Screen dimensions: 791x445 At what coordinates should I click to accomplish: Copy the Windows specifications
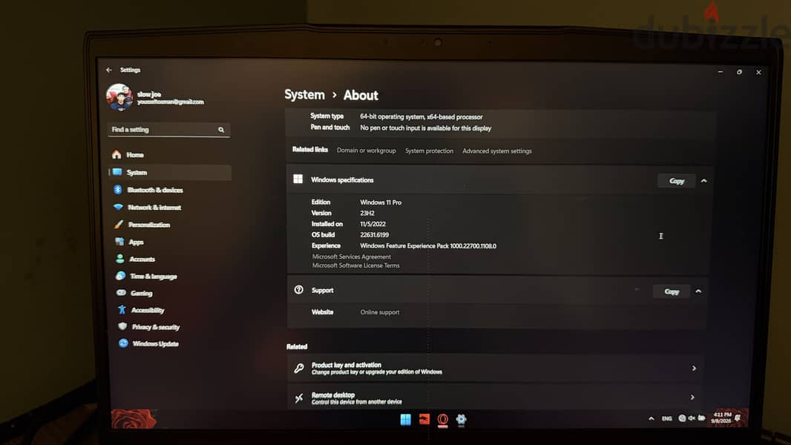click(677, 181)
